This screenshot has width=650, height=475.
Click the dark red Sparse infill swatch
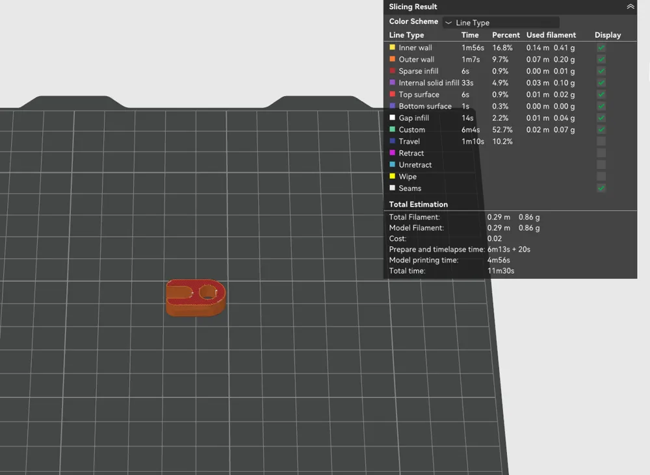coord(392,70)
